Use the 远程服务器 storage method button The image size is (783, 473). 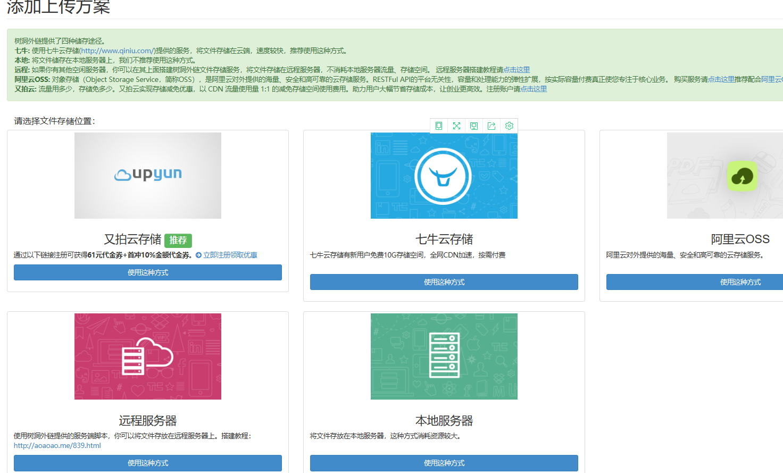(x=148, y=463)
